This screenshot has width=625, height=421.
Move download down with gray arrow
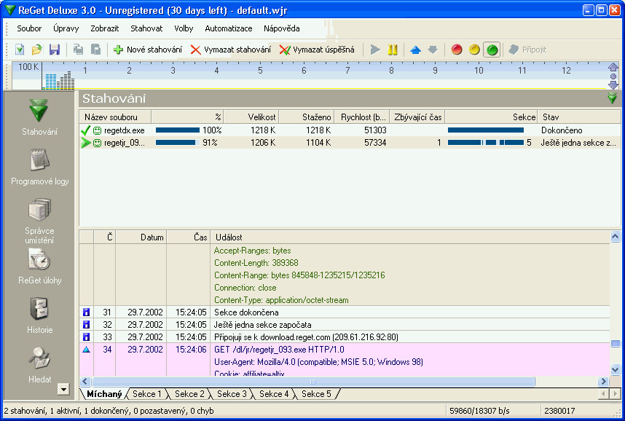(433, 50)
